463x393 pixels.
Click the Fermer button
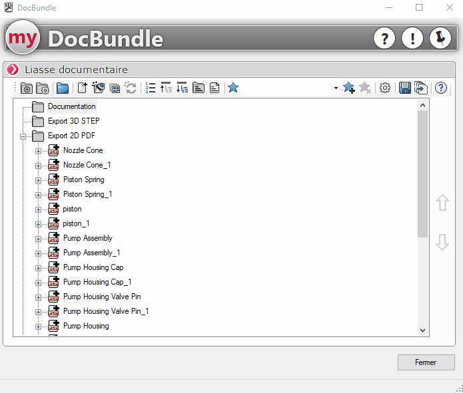pyautogui.click(x=426, y=362)
